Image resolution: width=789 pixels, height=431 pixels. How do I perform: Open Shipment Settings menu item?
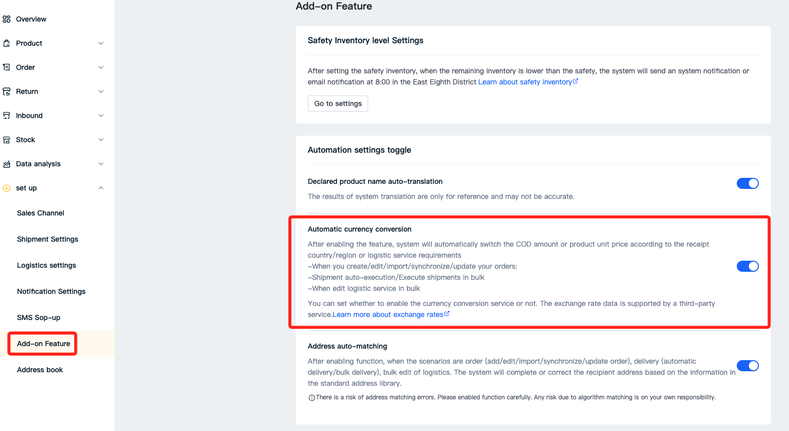click(x=48, y=239)
